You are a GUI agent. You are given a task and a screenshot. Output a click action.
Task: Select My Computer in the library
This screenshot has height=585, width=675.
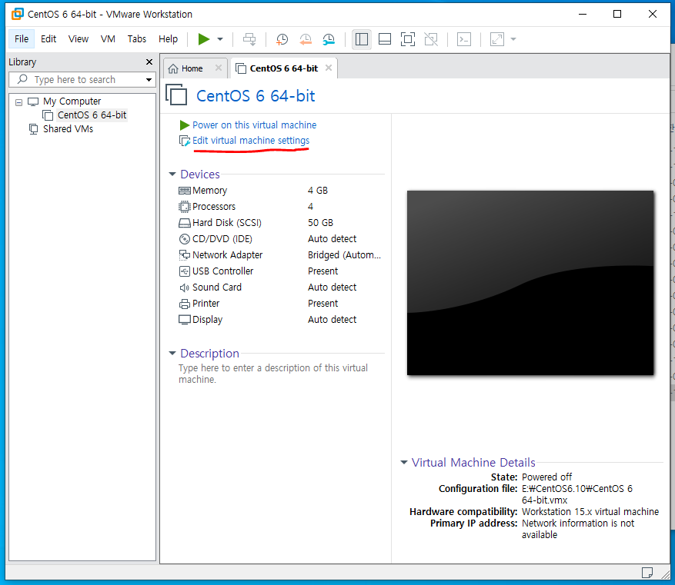72,101
